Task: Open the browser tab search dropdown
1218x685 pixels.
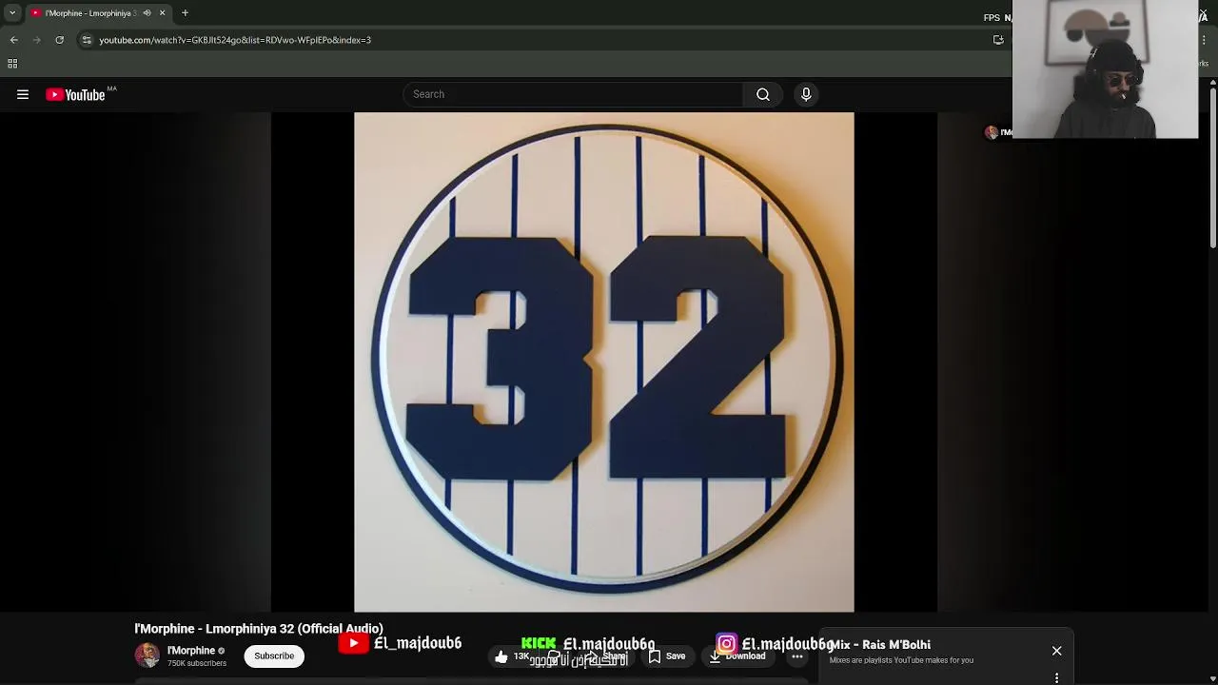Action: click(x=12, y=13)
